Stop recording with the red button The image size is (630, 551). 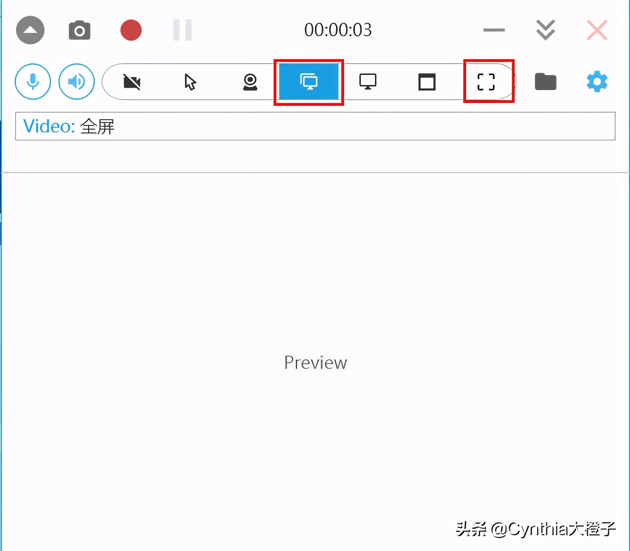click(x=131, y=30)
